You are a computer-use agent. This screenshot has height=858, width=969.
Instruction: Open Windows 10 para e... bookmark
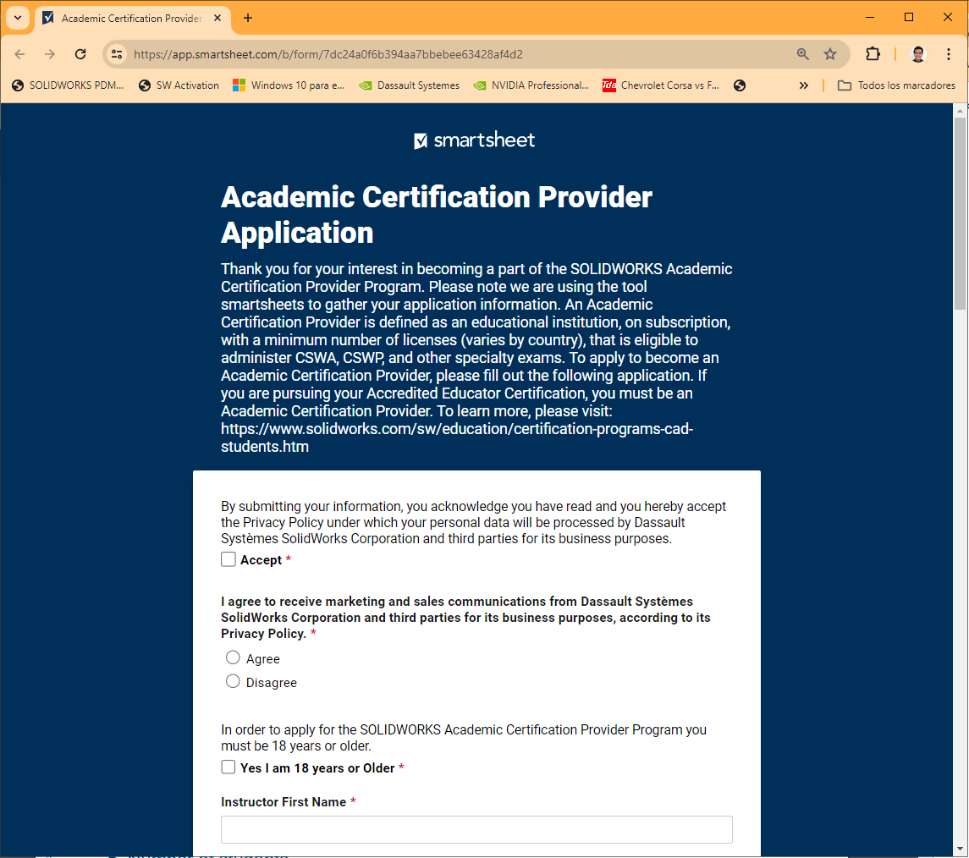coord(289,85)
